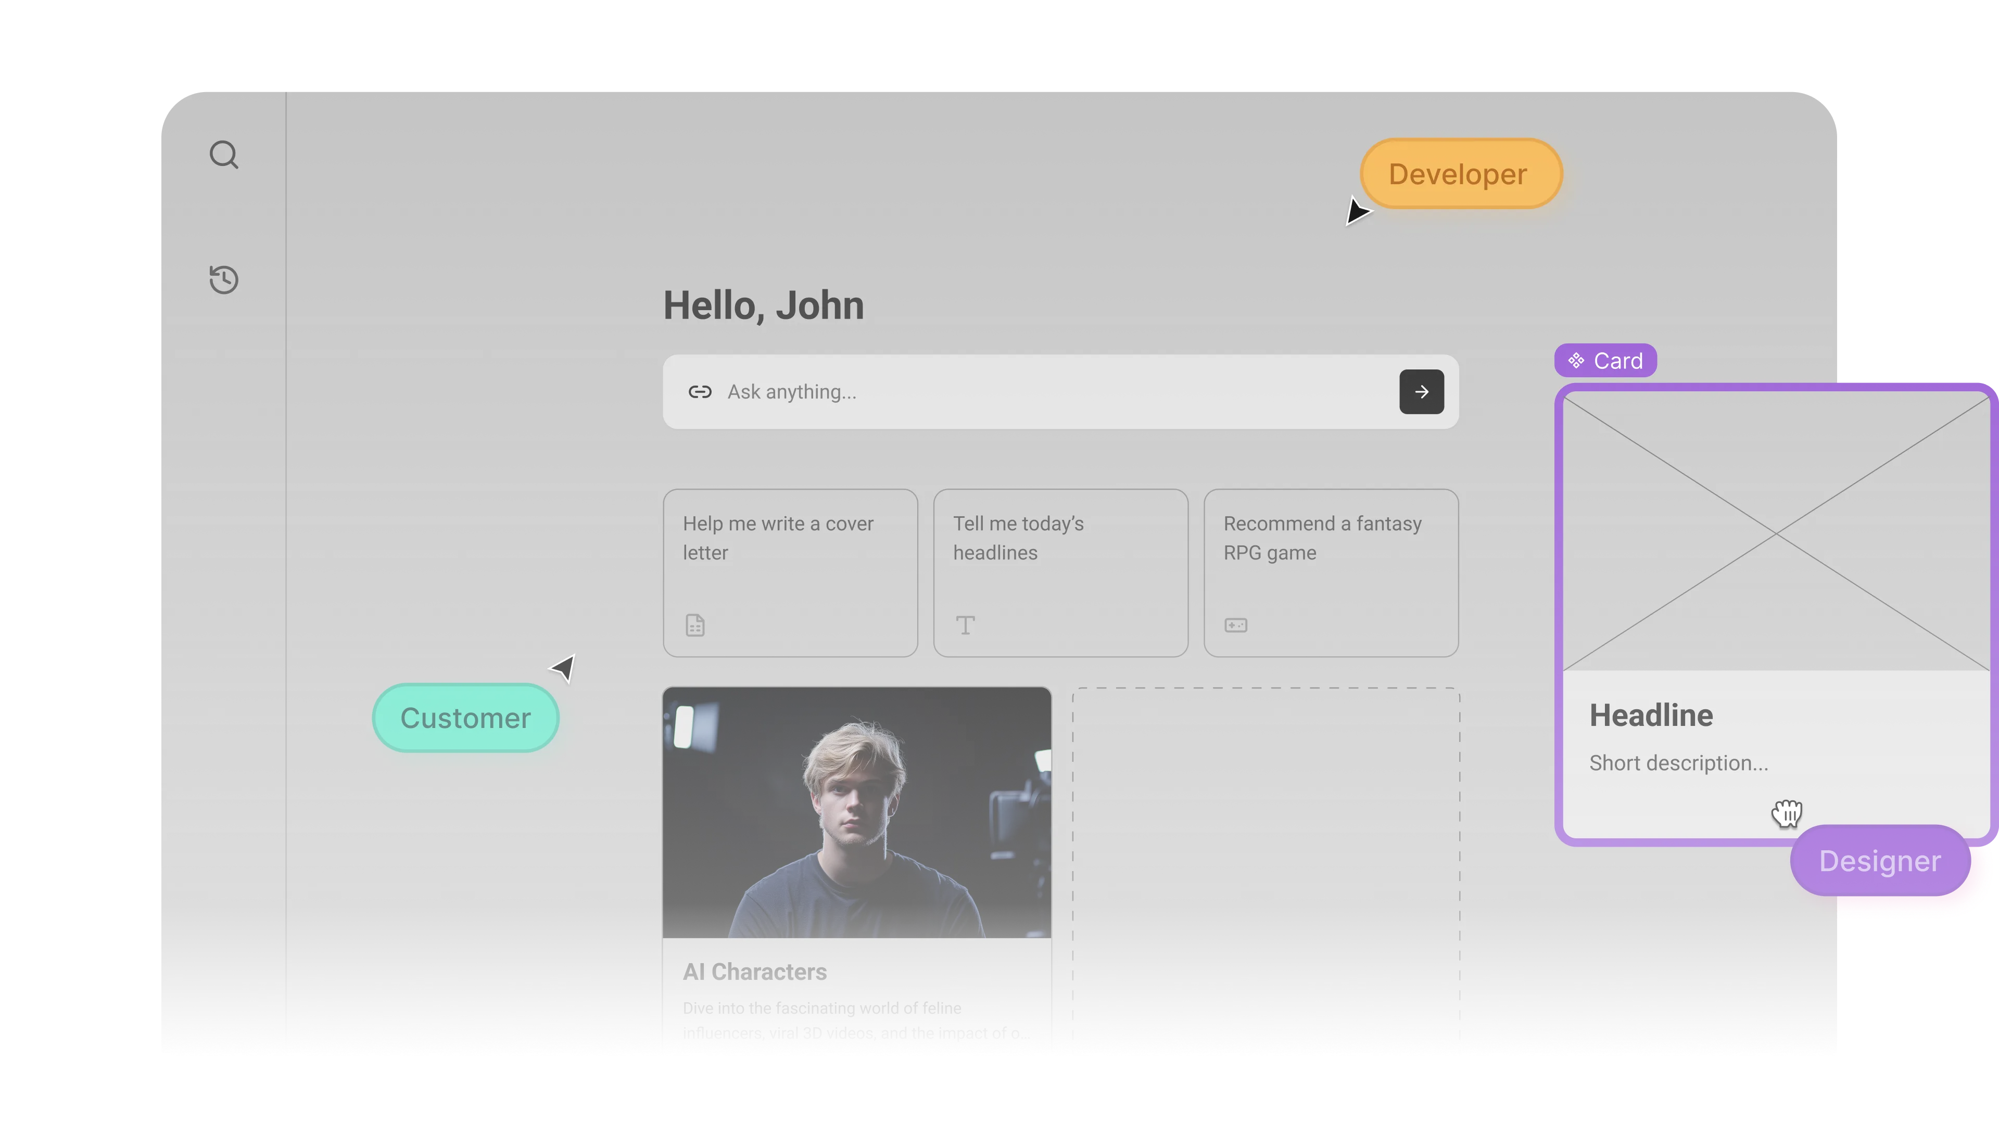The width and height of the screenshot is (1999, 1124).
Task: Click the link attachment icon in search bar
Action: 699,392
